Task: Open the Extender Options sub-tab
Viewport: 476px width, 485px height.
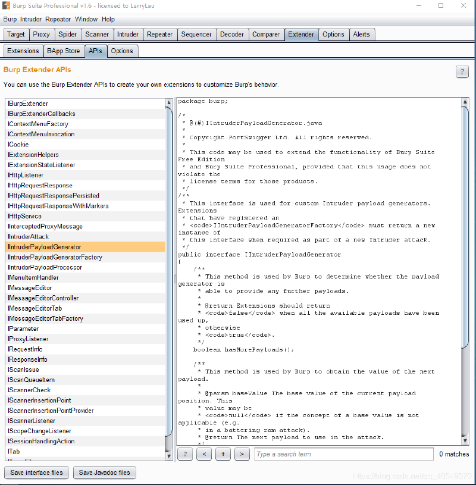Action: pyautogui.click(x=122, y=51)
